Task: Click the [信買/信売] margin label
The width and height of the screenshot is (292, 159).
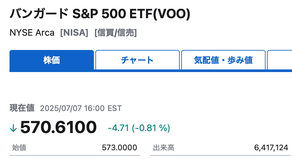Action: point(116,33)
